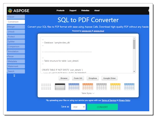Click the text area scroll up arrow
This screenshot has width=156, height=118.
[134, 38]
